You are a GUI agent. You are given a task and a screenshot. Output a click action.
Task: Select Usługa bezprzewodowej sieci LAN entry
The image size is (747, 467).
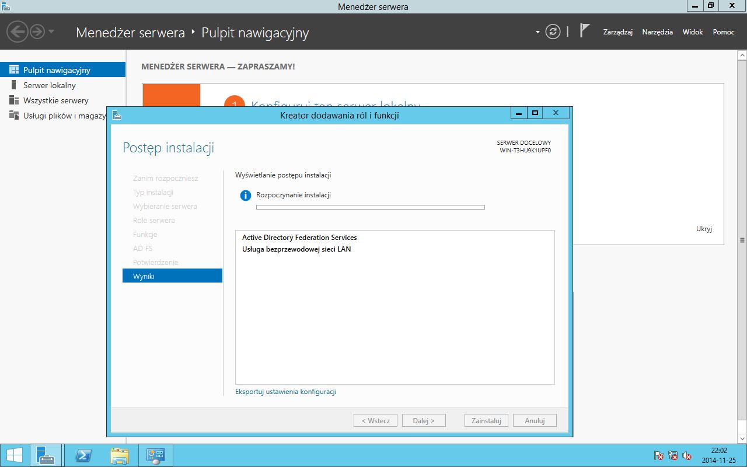[x=296, y=249]
